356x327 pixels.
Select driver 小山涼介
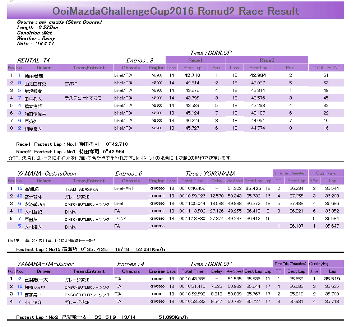pyautogui.click(x=33, y=302)
